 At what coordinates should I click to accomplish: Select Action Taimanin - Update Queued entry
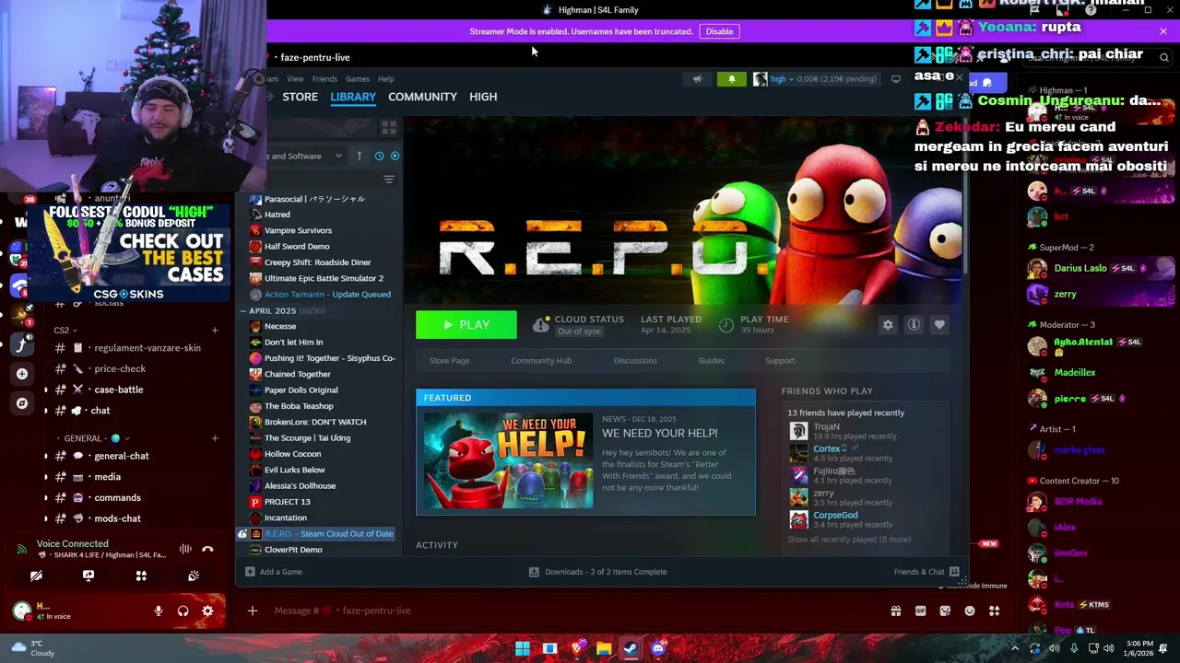327,295
